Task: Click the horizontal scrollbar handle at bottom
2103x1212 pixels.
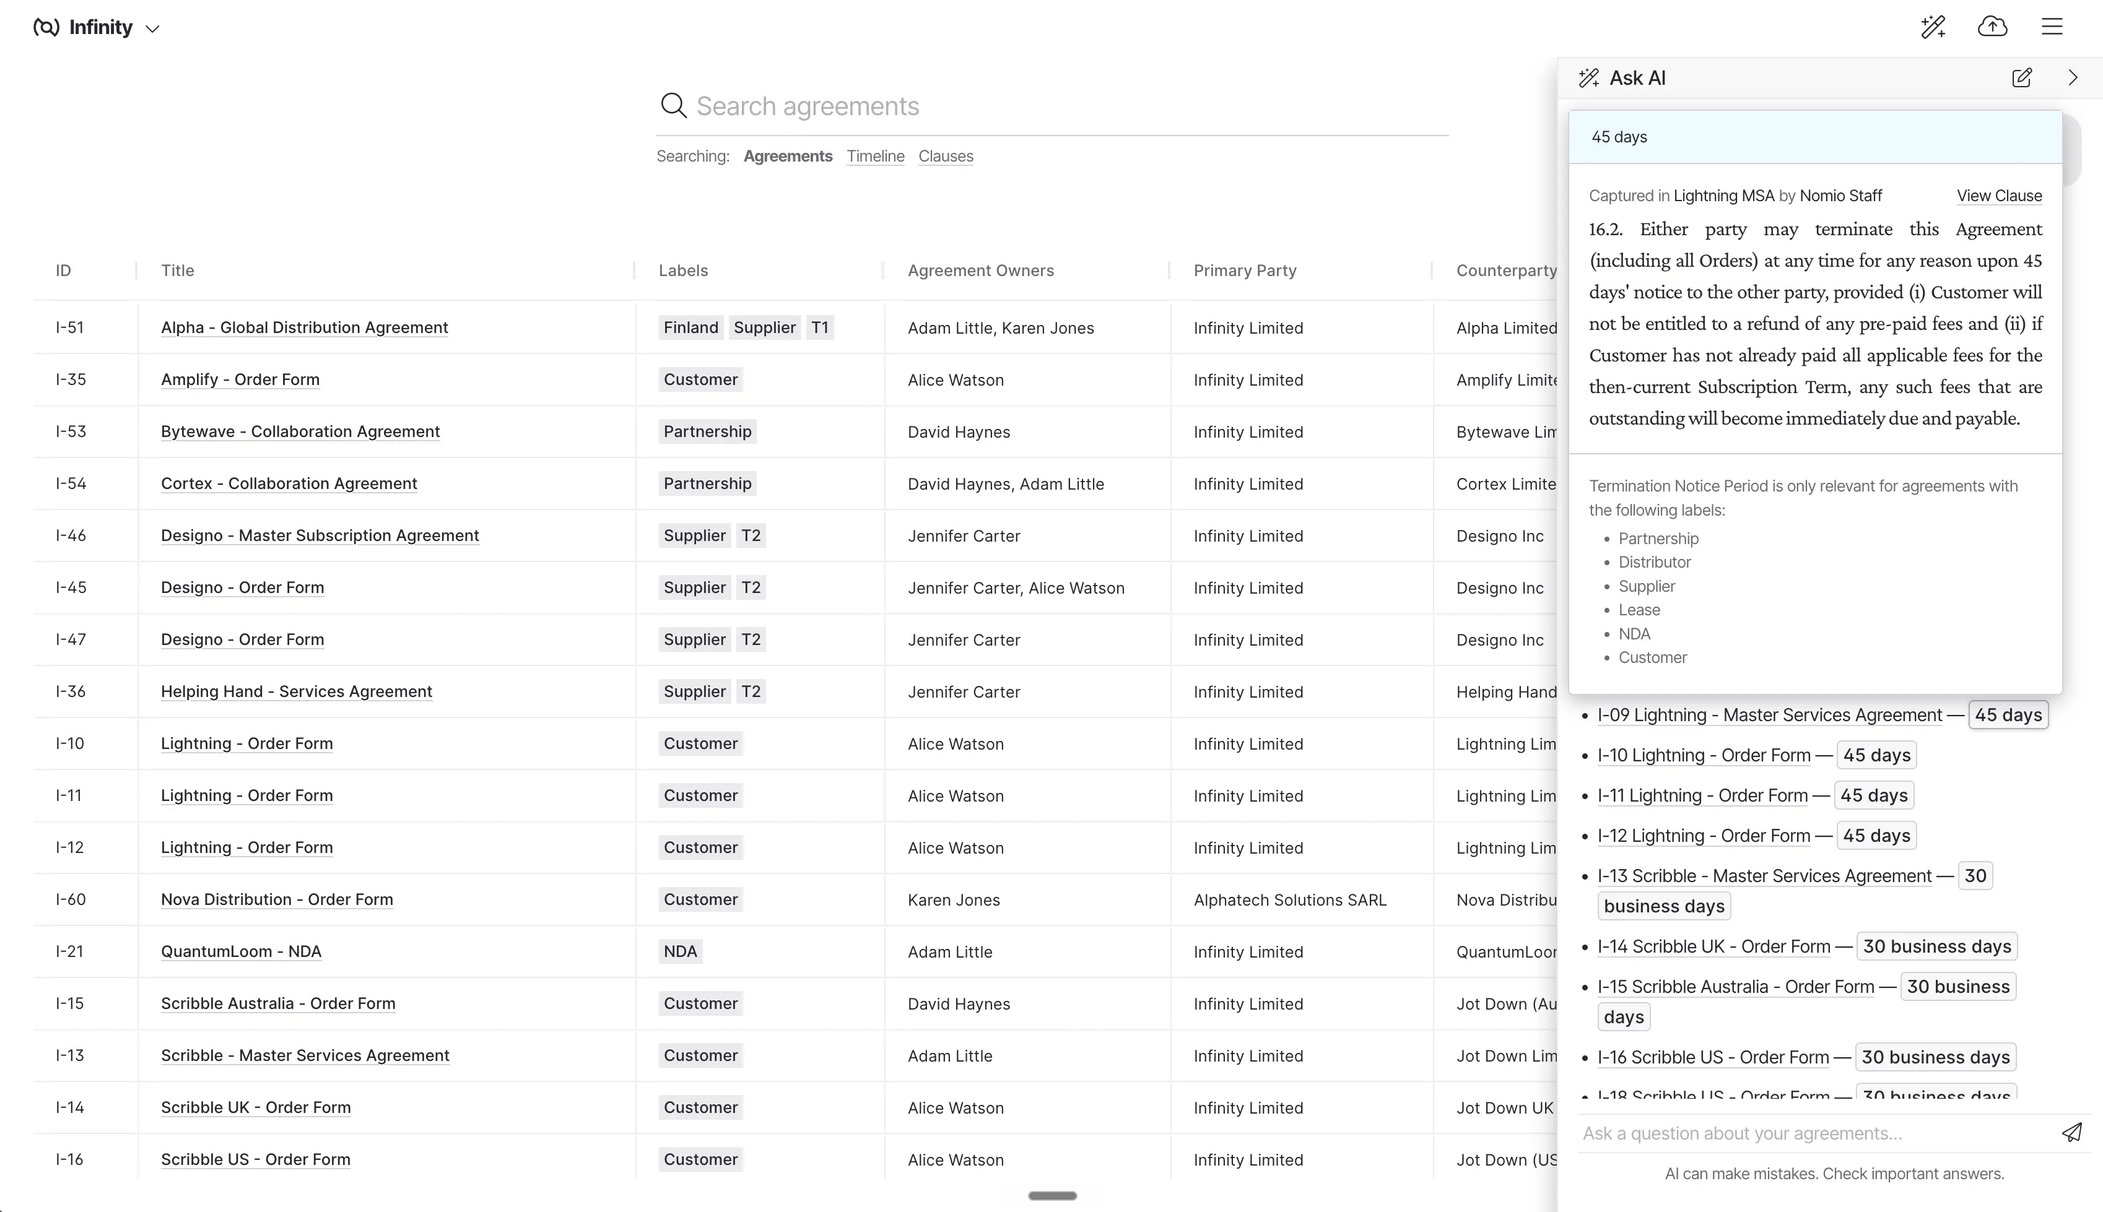Action: click(x=1052, y=1195)
